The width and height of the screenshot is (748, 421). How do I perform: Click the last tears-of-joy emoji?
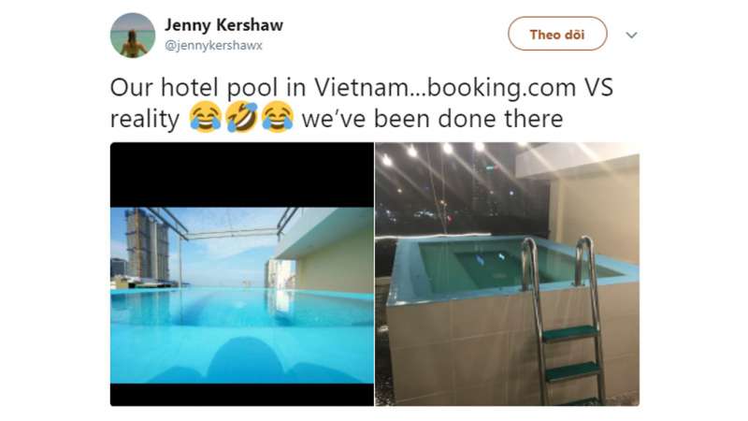point(277,117)
